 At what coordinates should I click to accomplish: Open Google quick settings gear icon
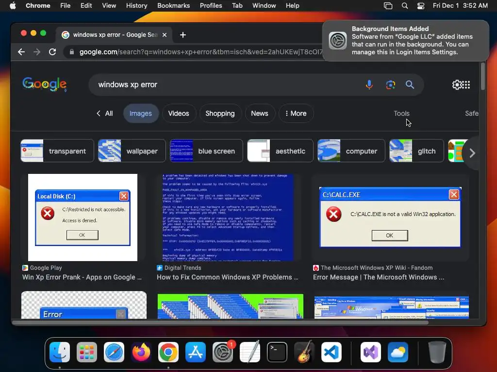click(x=457, y=84)
